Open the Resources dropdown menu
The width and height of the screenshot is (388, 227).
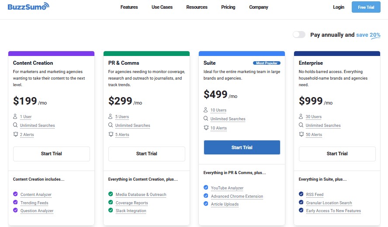[x=197, y=7]
